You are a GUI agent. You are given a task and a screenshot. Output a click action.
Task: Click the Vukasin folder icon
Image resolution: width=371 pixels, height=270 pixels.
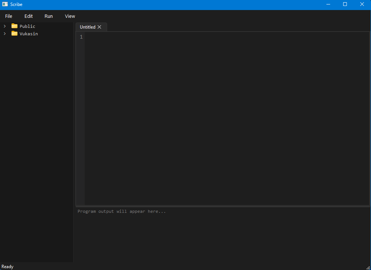[14, 33]
